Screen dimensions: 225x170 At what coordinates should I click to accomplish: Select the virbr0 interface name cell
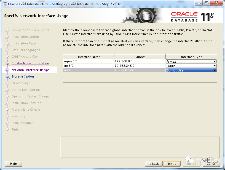(x=89, y=70)
